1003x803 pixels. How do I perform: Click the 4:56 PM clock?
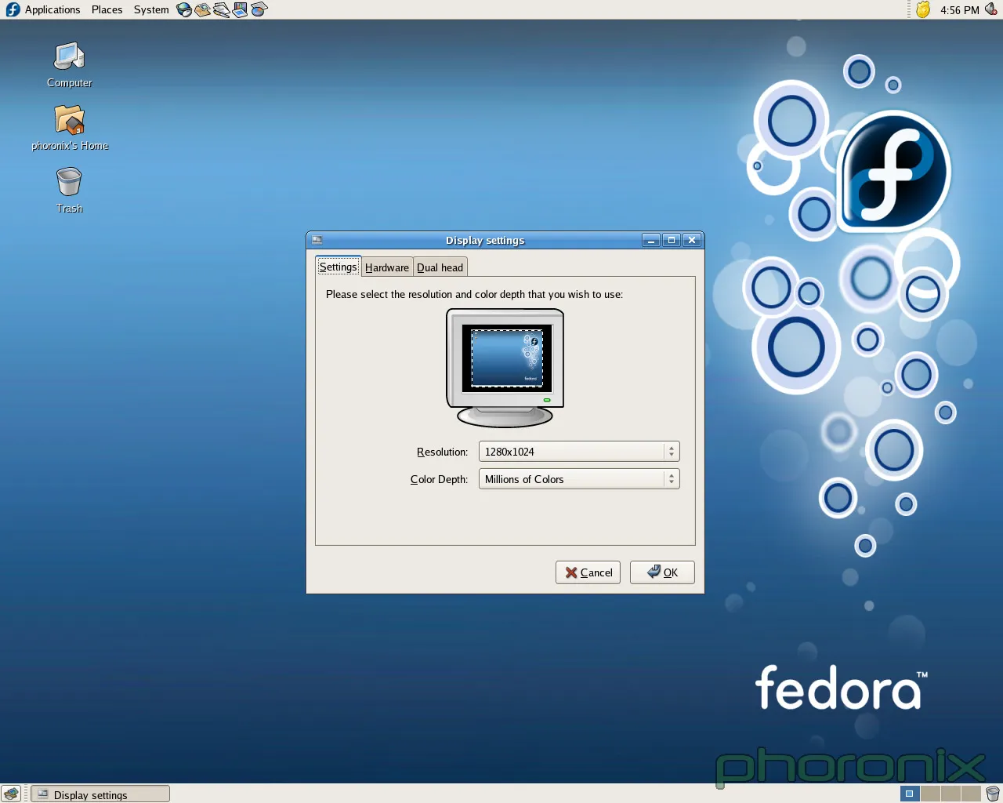[959, 9]
